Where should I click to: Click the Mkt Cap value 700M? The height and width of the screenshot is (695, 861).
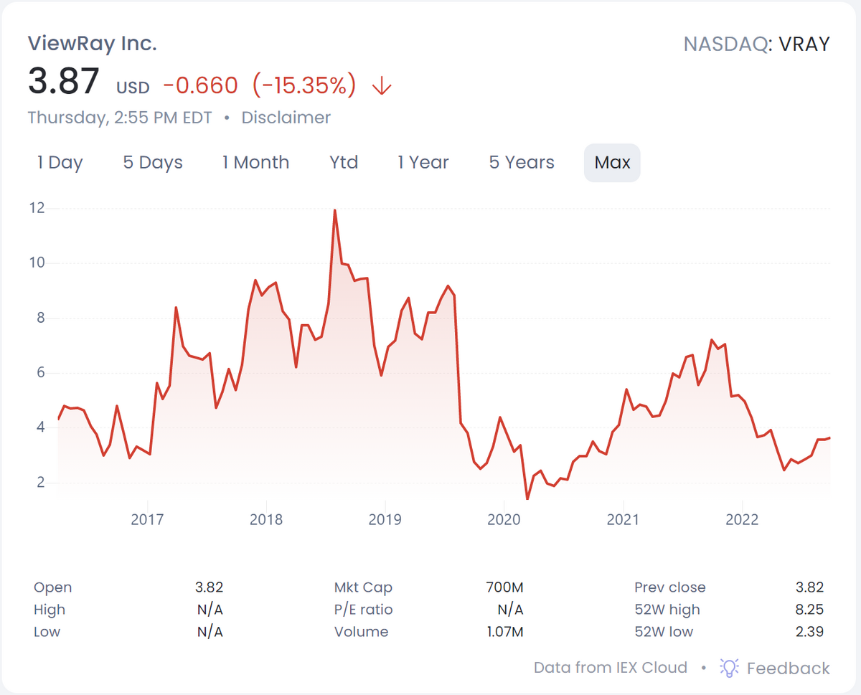tap(504, 587)
